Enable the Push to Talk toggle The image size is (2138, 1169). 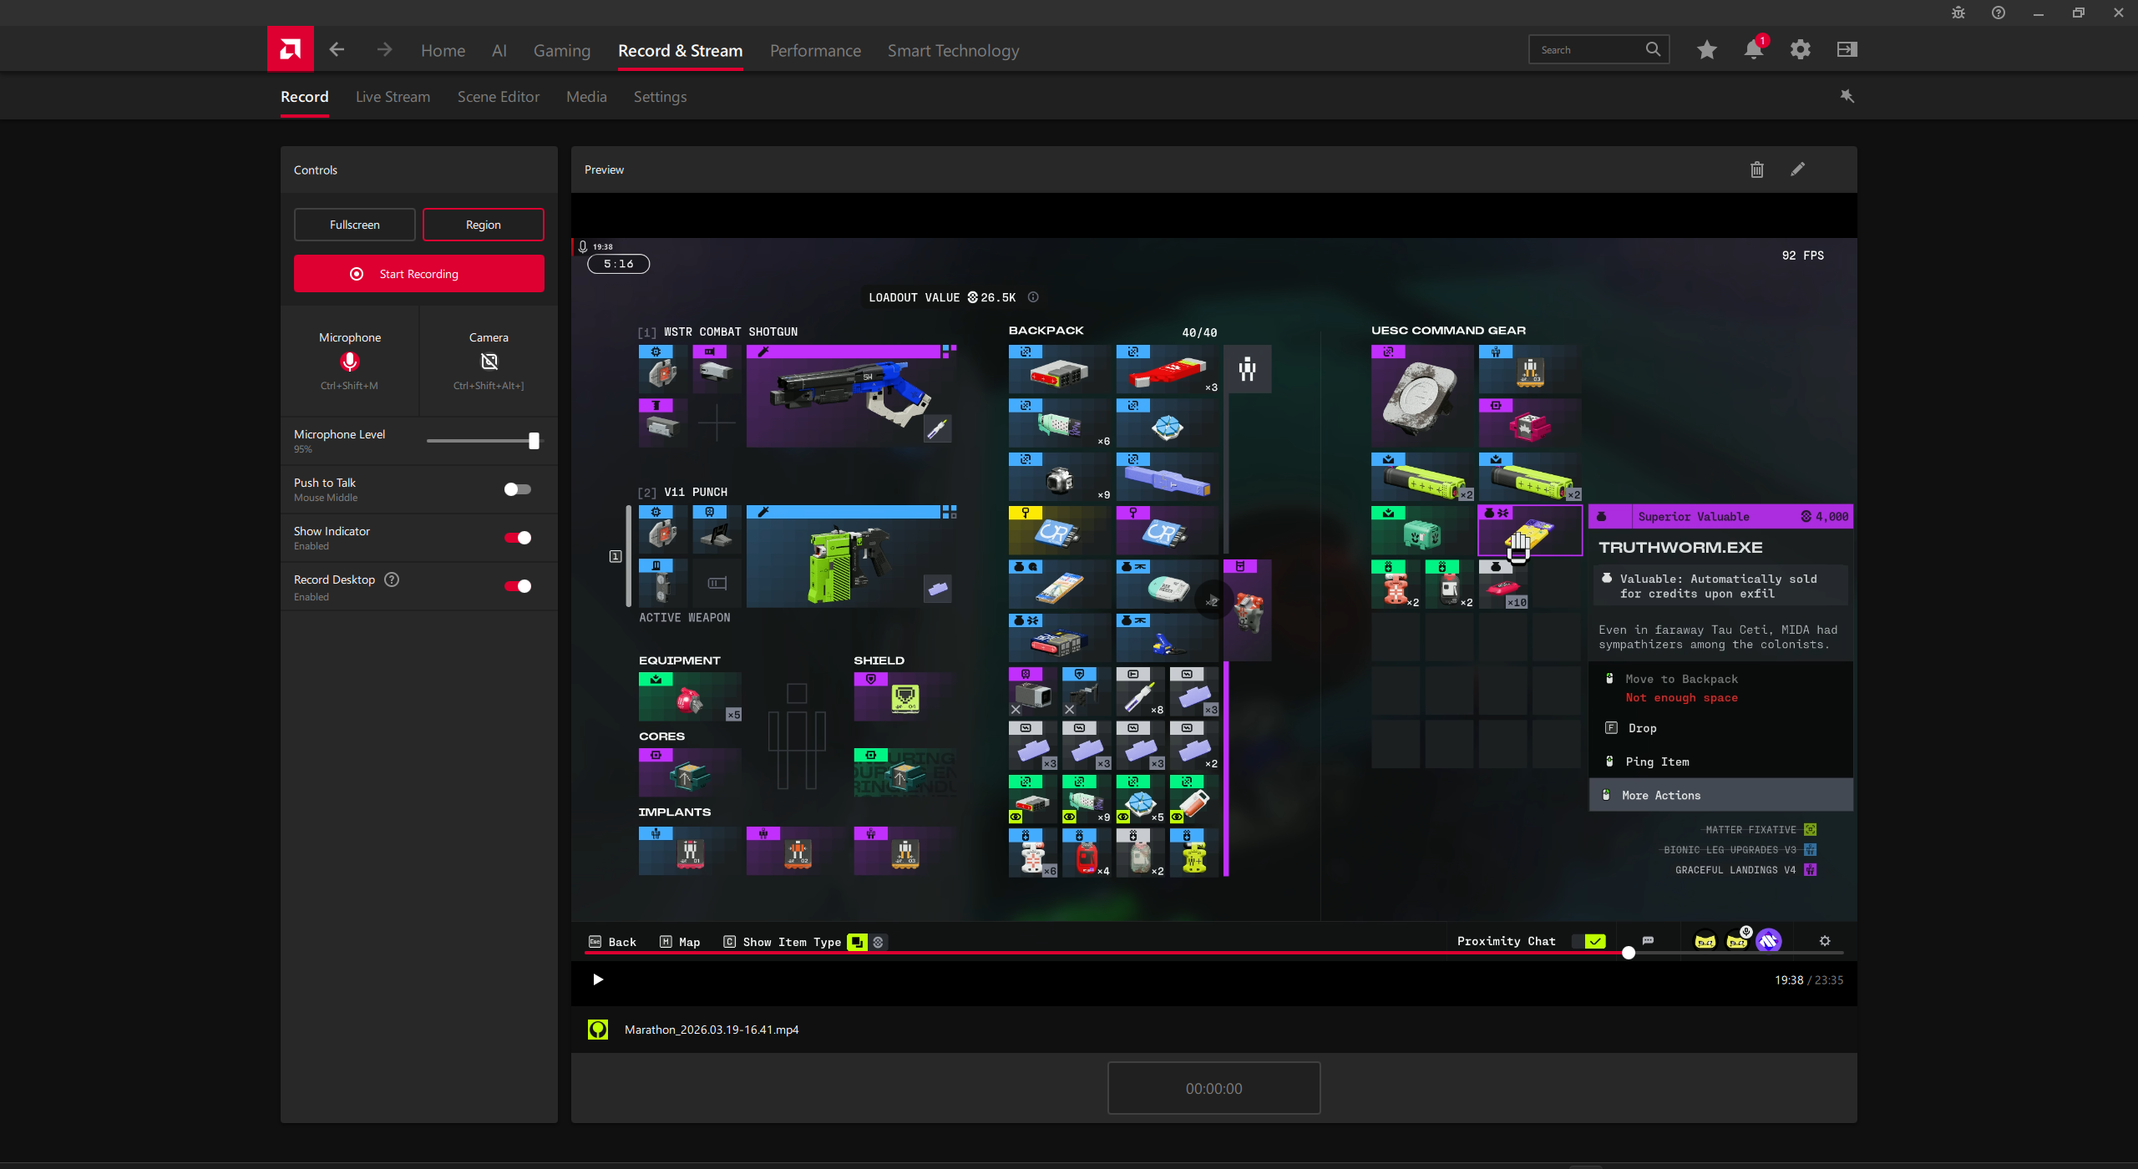(x=517, y=489)
